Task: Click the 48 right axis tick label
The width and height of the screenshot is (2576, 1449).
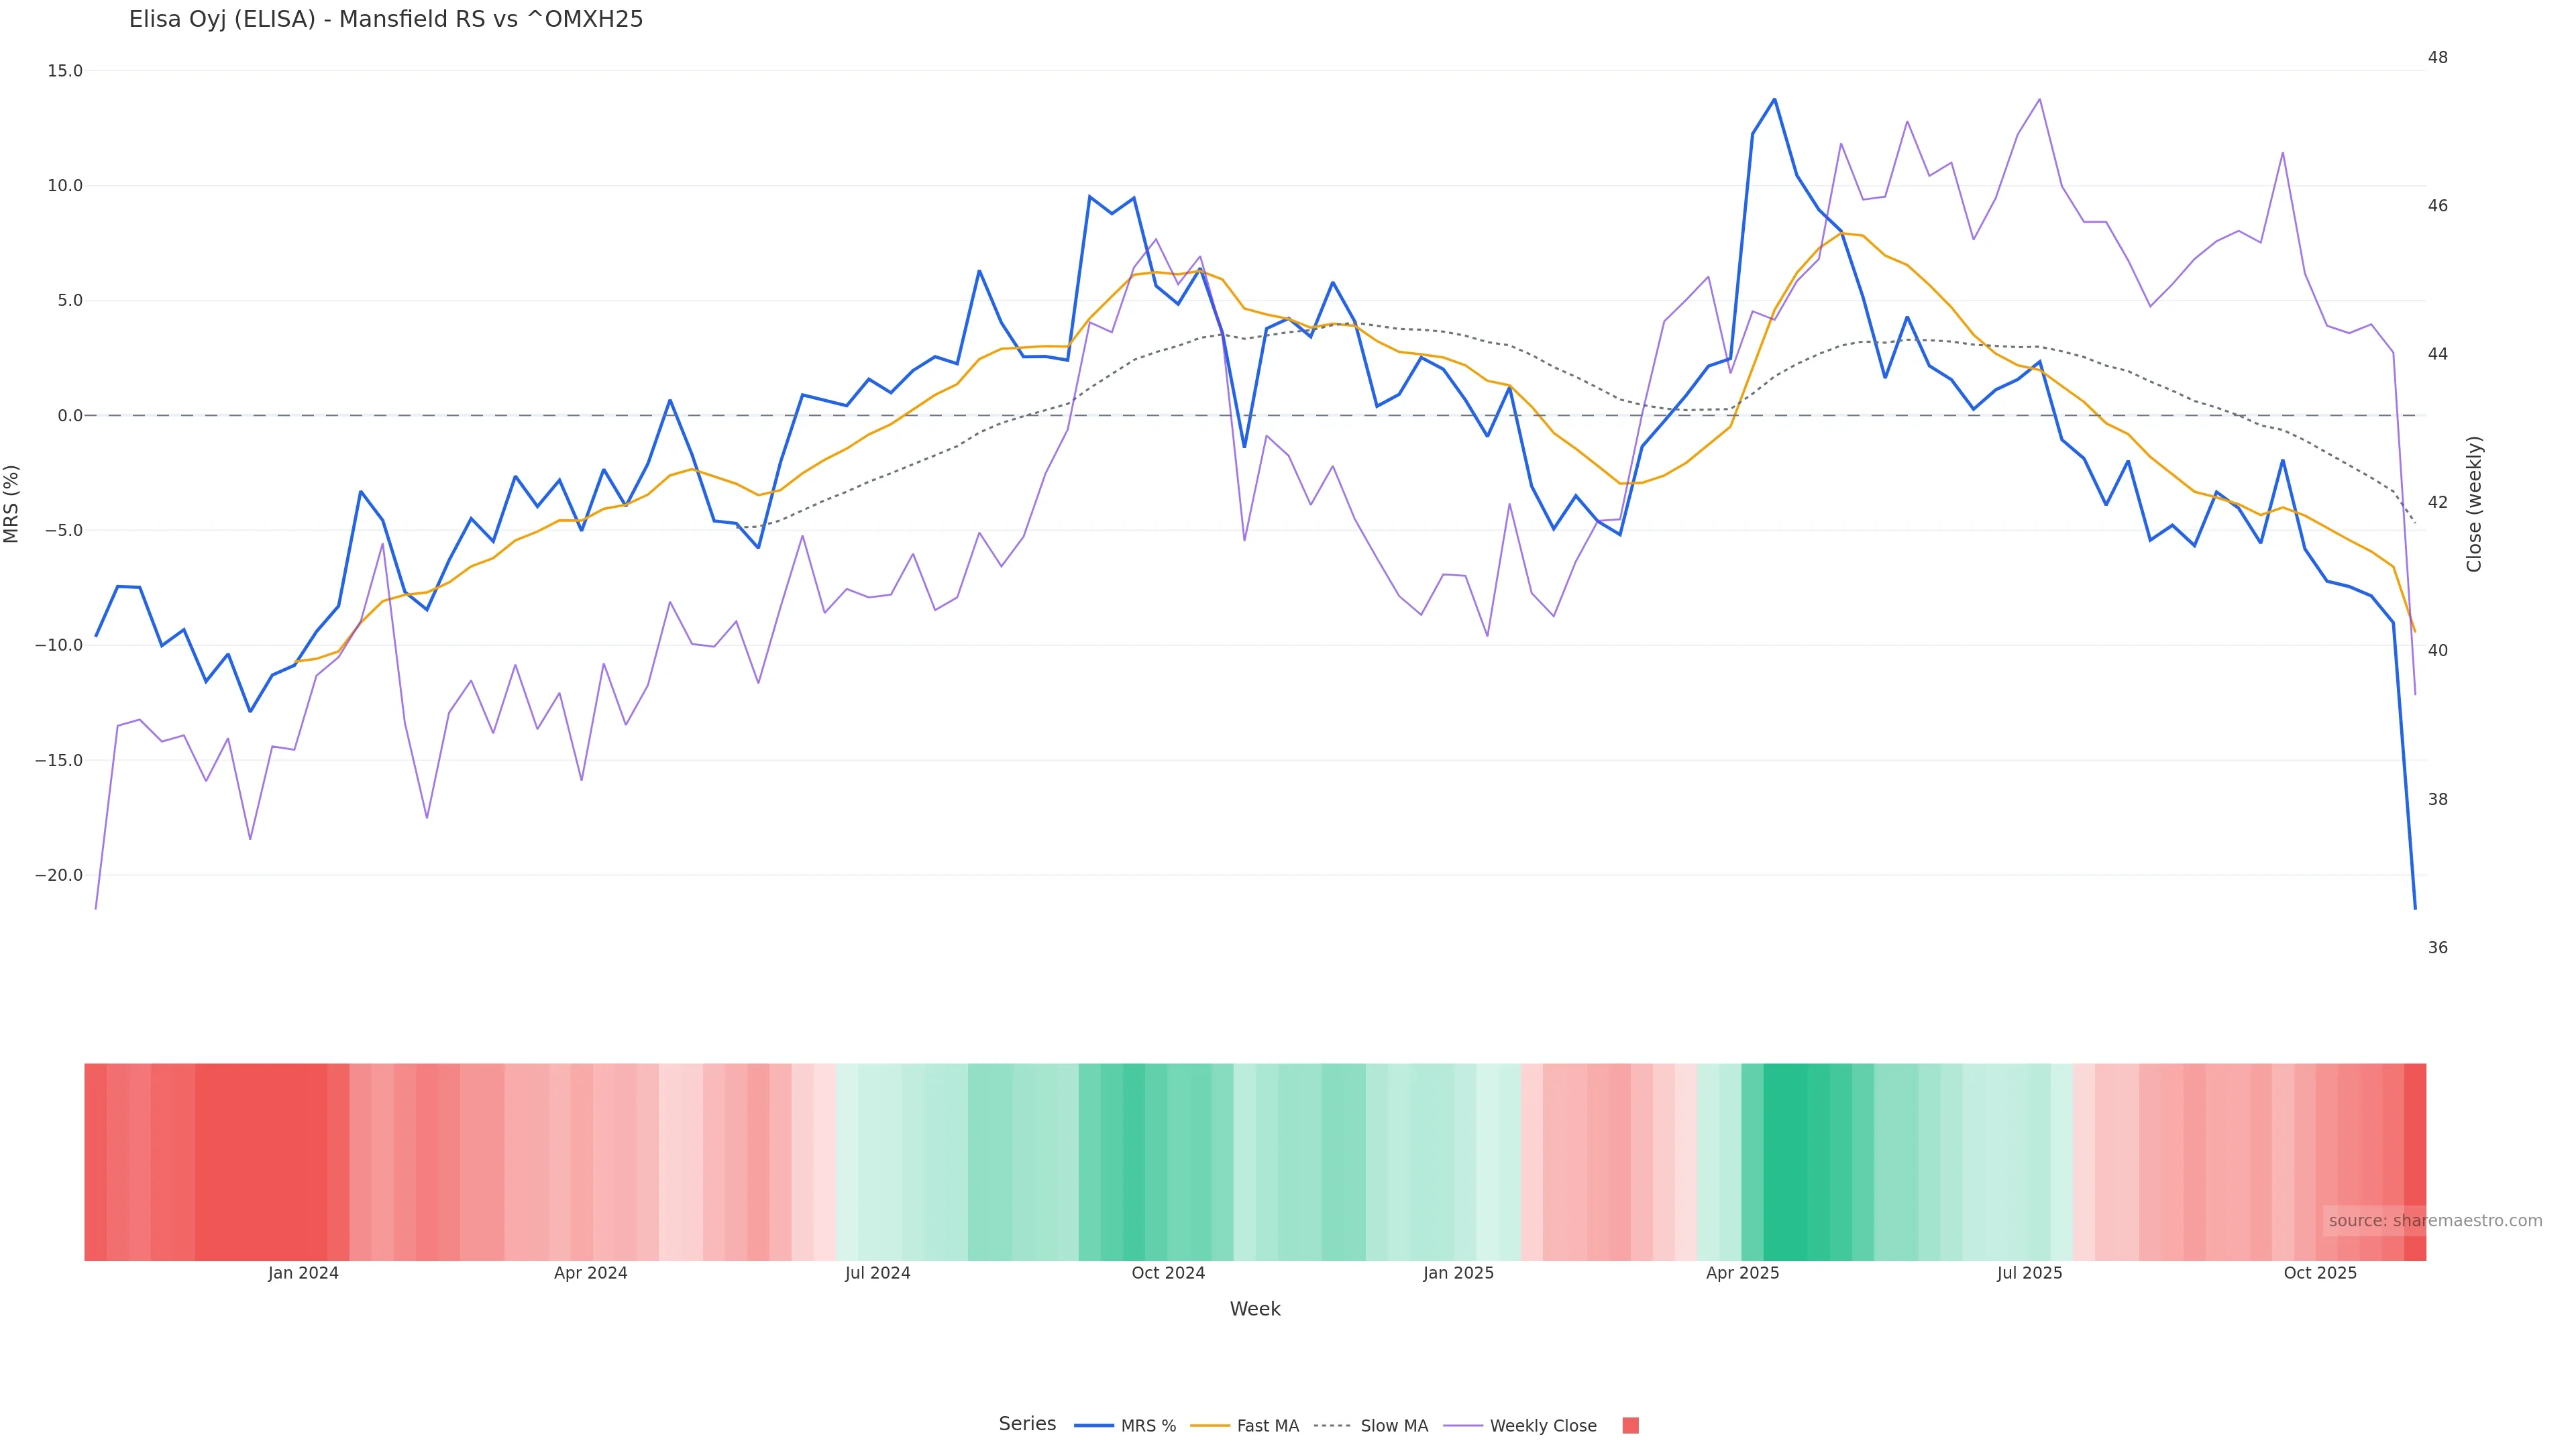Action: pyautogui.click(x=2438, y=57)
